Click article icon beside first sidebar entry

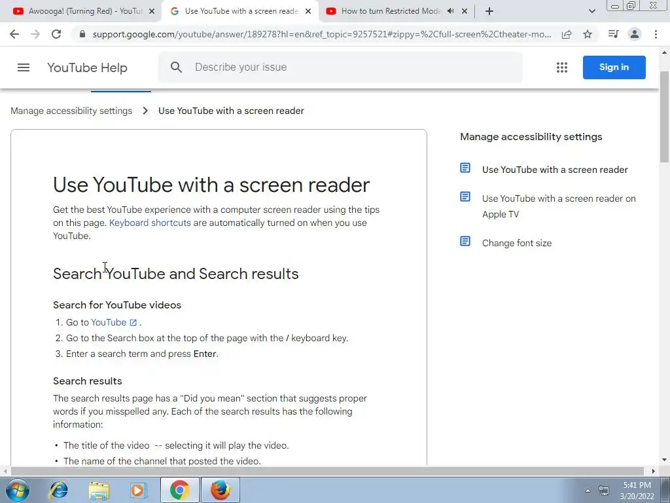[465, 168]
